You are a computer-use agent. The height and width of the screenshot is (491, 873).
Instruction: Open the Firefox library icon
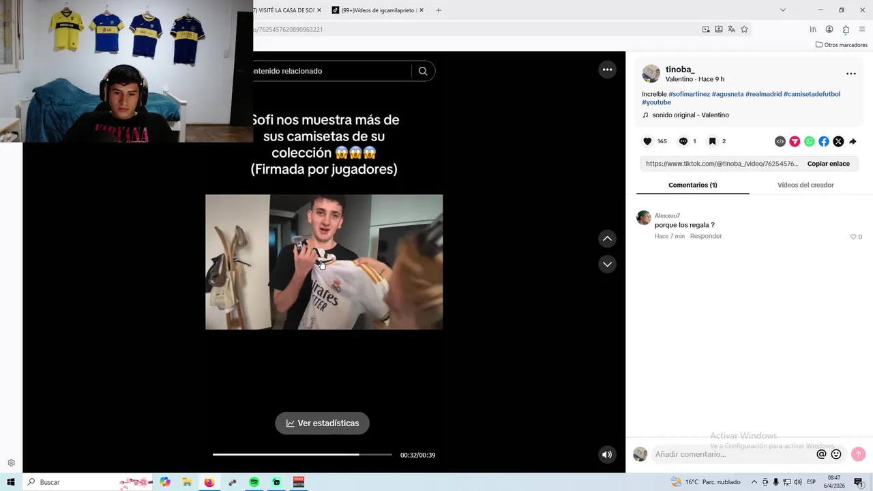(813, 29)
